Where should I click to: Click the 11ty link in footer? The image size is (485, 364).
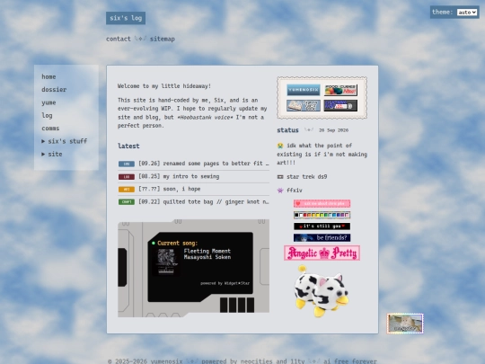[297, 361]
